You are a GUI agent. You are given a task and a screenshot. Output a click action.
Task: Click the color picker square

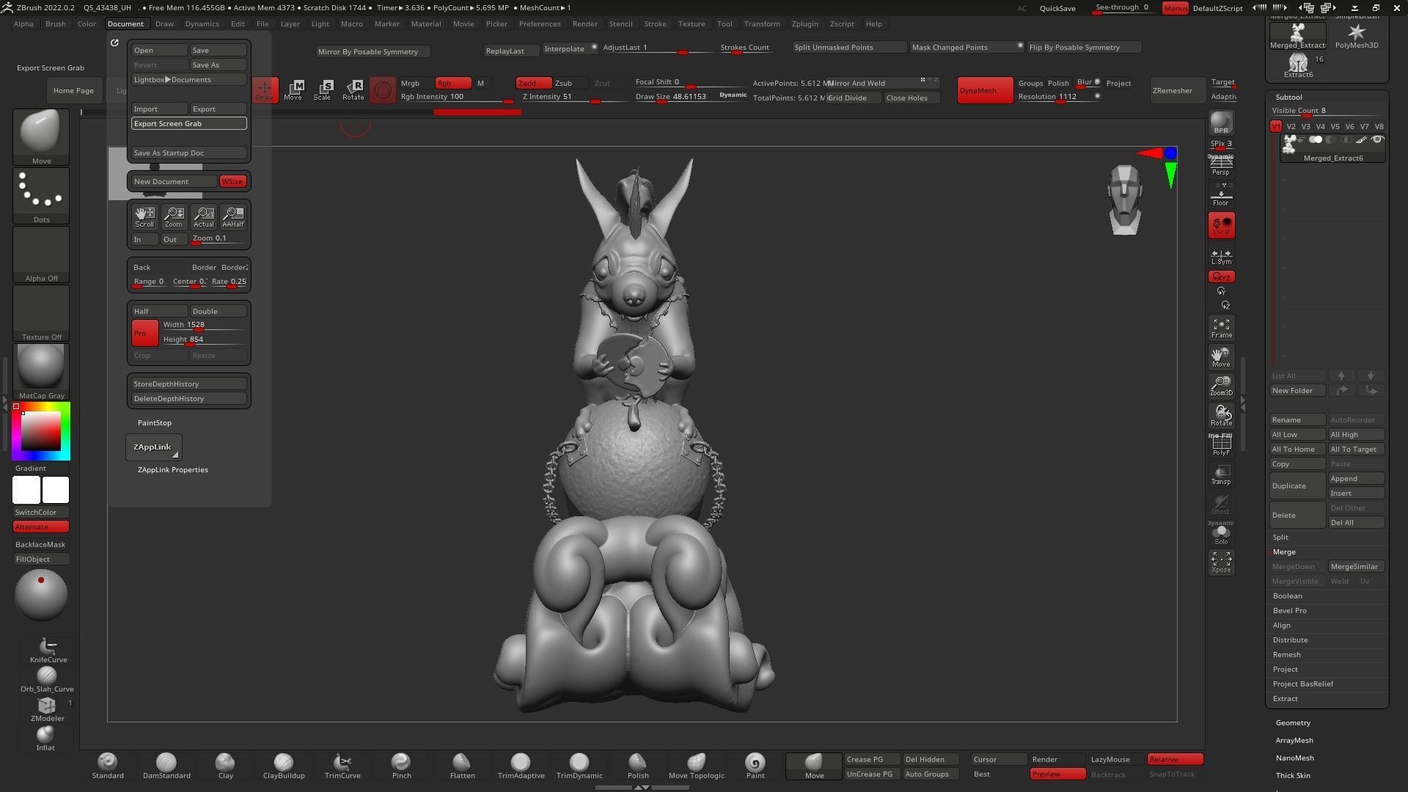[41, 431]
